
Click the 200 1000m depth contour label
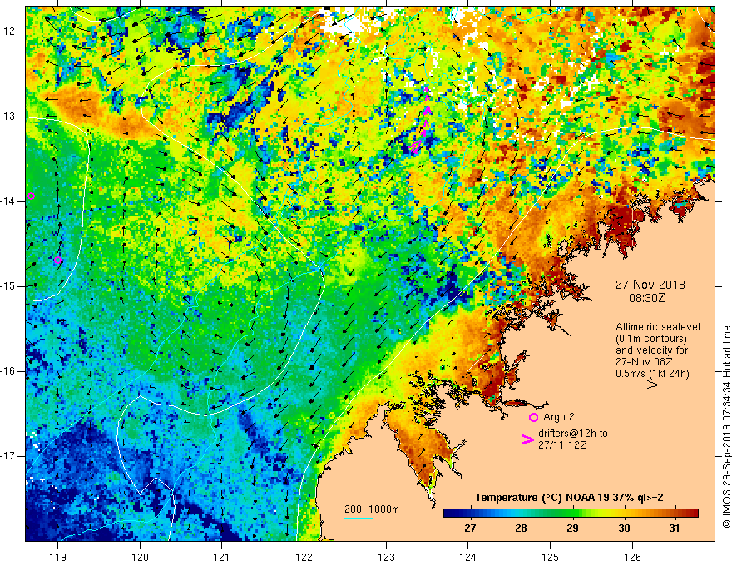372,509
